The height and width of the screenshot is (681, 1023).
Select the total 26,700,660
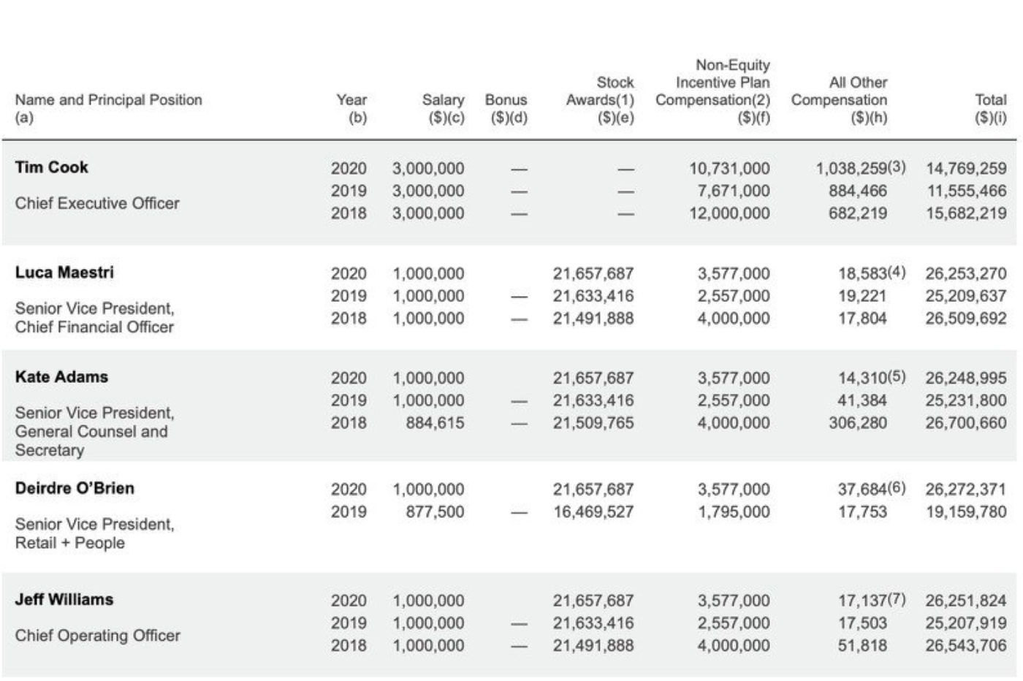pyautogui.click(x=966, y=423)
